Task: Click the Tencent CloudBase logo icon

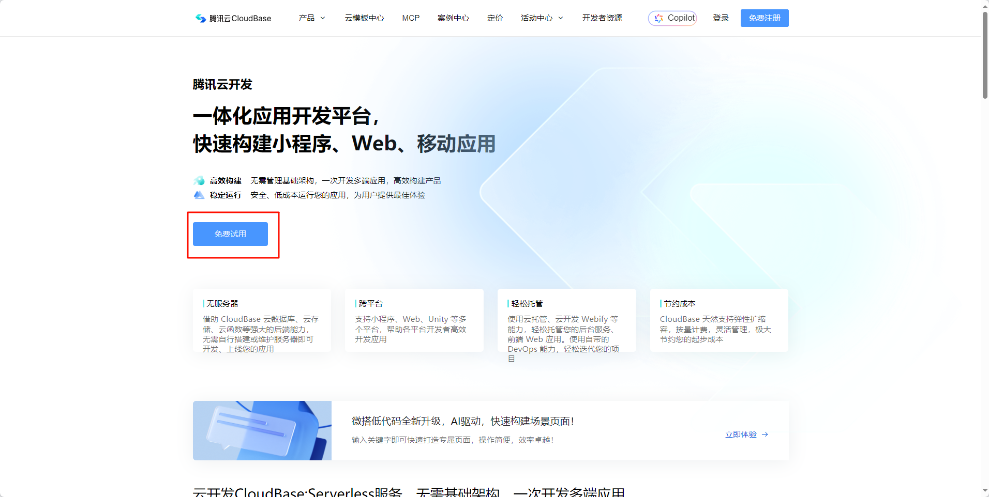Action: coord(200,18)
